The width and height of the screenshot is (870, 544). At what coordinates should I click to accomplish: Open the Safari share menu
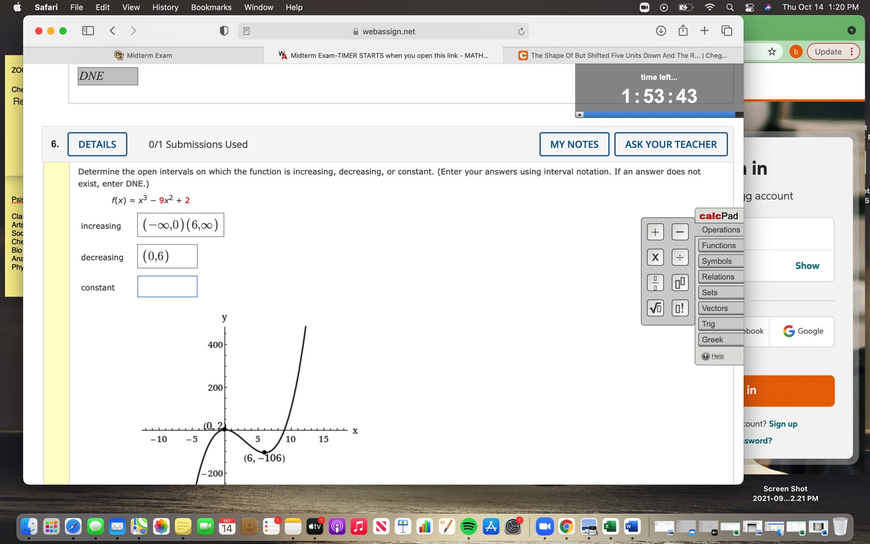[683, 30]
